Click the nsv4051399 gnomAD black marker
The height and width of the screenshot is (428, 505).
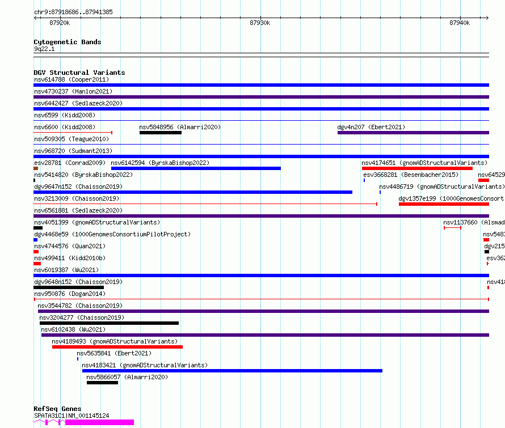(x=38, y=228)
